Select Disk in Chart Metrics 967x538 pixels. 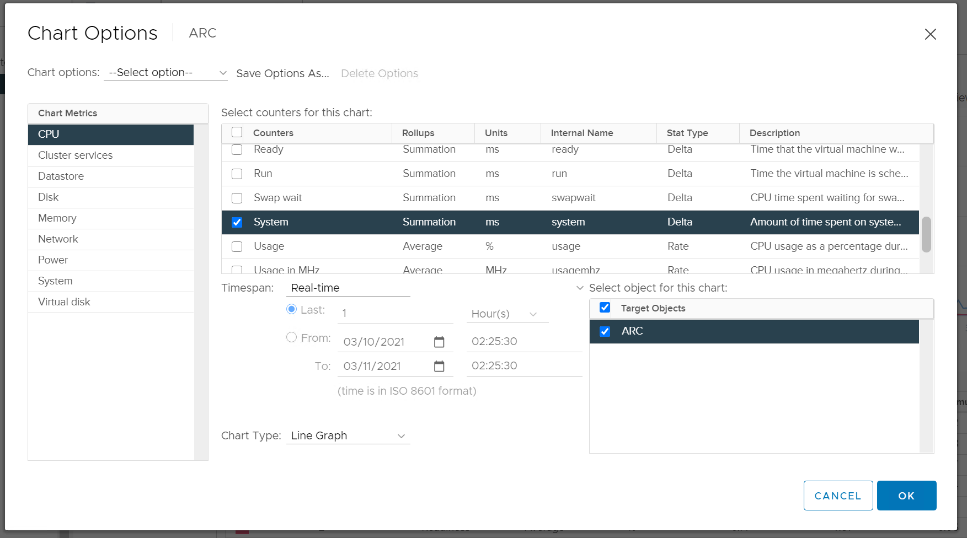point(111,197)
